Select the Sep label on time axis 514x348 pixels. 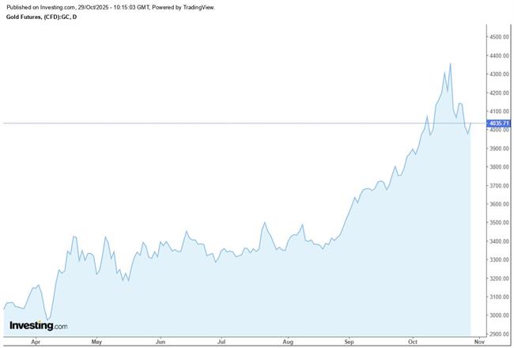point(350,342)
